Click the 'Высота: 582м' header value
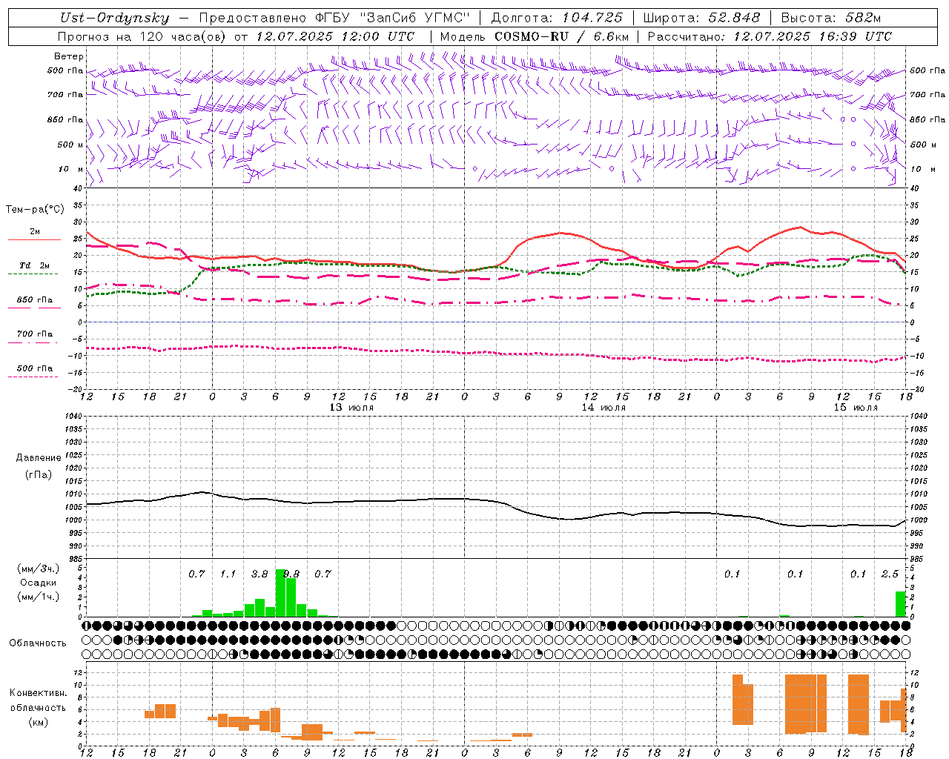 tap(831, 19)
